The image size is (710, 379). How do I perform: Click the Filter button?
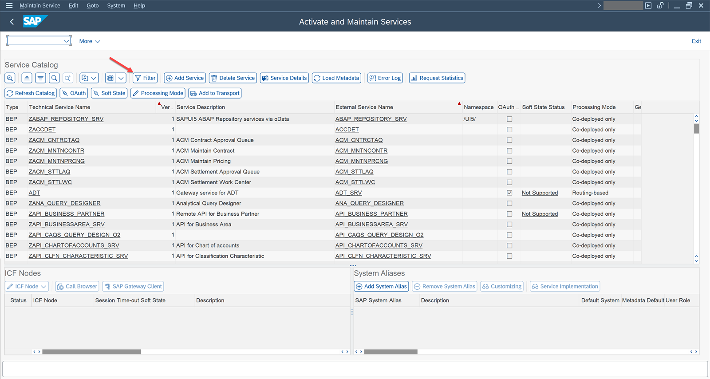pyautogui.click(x=145, y=78)
